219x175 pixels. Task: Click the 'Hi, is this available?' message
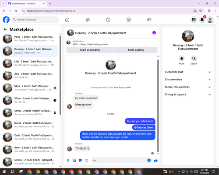[x=86, y=98]
